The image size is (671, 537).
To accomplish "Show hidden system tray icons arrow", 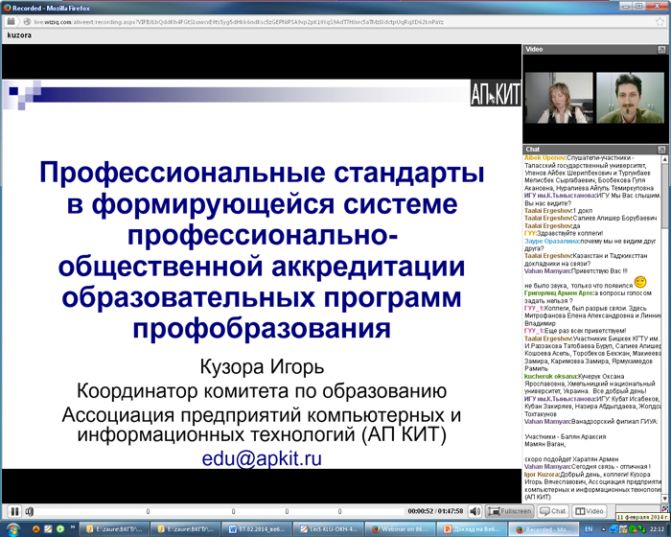I will [x=604, y=529].
